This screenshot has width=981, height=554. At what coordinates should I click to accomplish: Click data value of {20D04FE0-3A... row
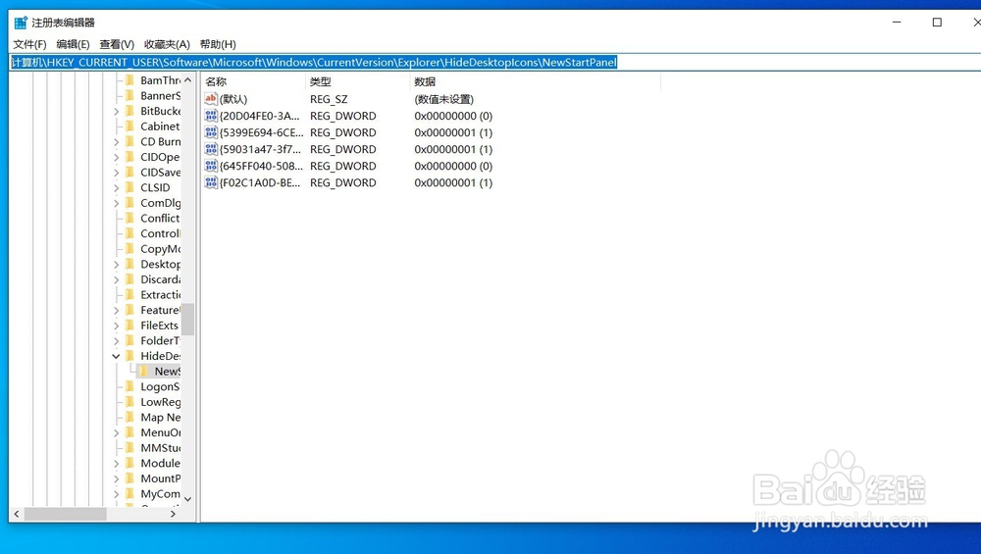tap(453, 116)
